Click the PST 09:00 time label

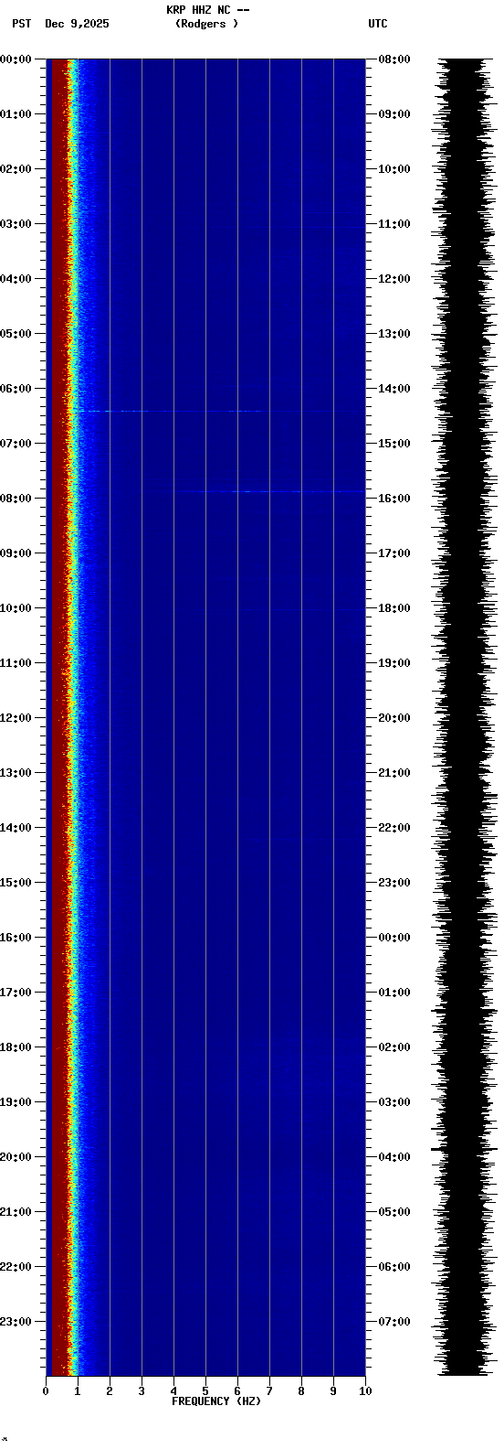(16, 553)
